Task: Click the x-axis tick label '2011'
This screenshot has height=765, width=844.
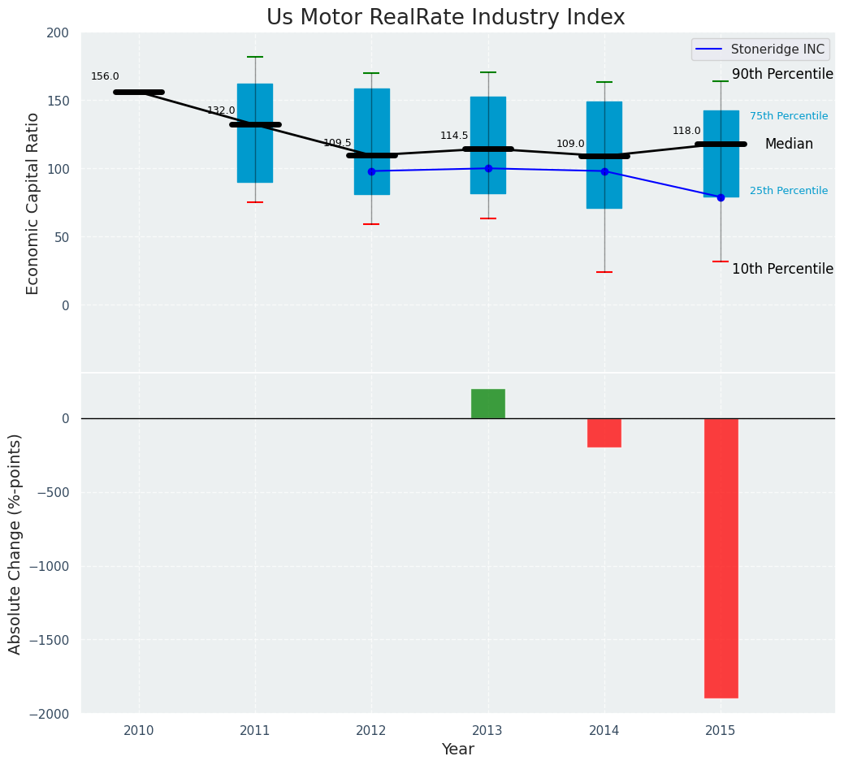Action: pyautogui.click(x=254, y=731)
